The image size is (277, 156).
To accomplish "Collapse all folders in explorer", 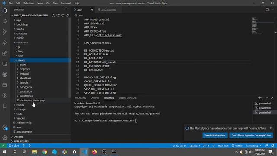I will [68, 16].
